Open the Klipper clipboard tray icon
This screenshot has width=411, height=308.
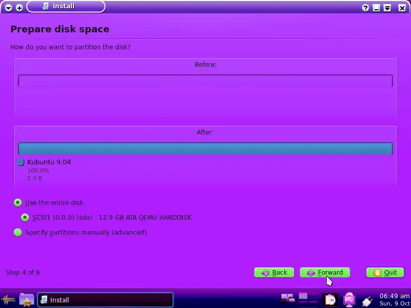coord(330,300)
